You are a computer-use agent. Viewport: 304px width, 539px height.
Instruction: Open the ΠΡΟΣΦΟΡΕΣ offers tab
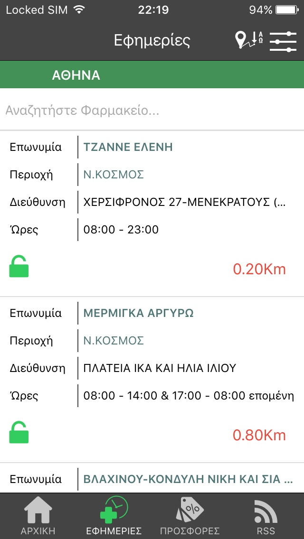pyautogui.click(x=190, y=516)
